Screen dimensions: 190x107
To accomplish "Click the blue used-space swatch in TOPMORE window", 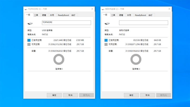I will tap(29, 40).
